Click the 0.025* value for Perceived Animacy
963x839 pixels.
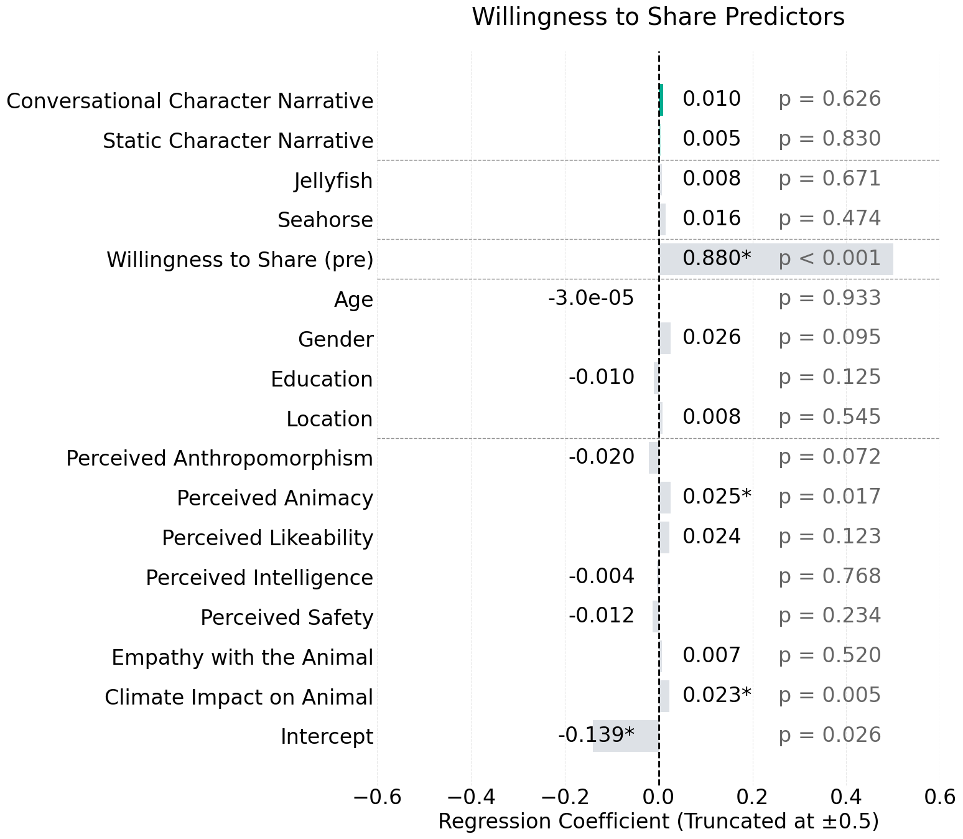pyautogui.click(x=717, y=497)
